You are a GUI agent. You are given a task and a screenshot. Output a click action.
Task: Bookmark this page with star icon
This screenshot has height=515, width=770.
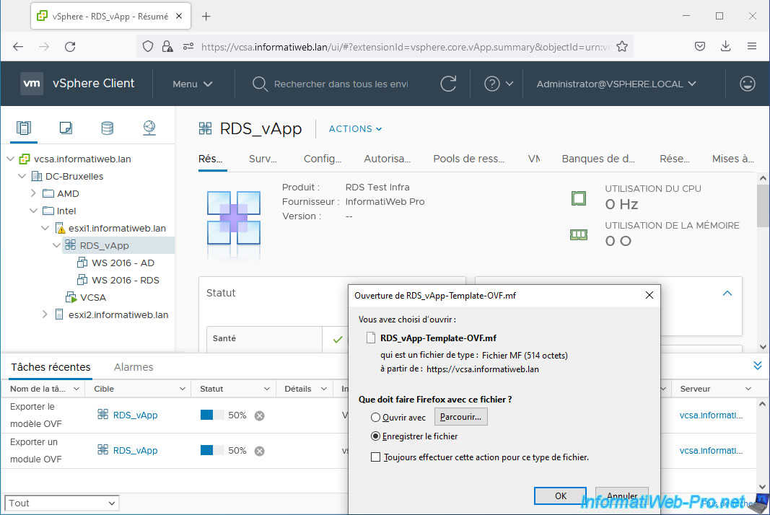pyautogui.click(x=622, y=47)
